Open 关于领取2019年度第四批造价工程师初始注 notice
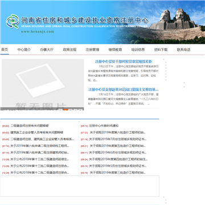Screen dimensions: 205x205 click(118, 159)
